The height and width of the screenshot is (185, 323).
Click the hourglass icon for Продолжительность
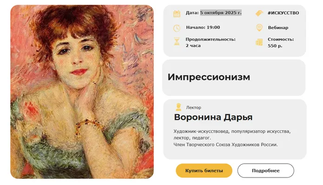coord(177,42)
